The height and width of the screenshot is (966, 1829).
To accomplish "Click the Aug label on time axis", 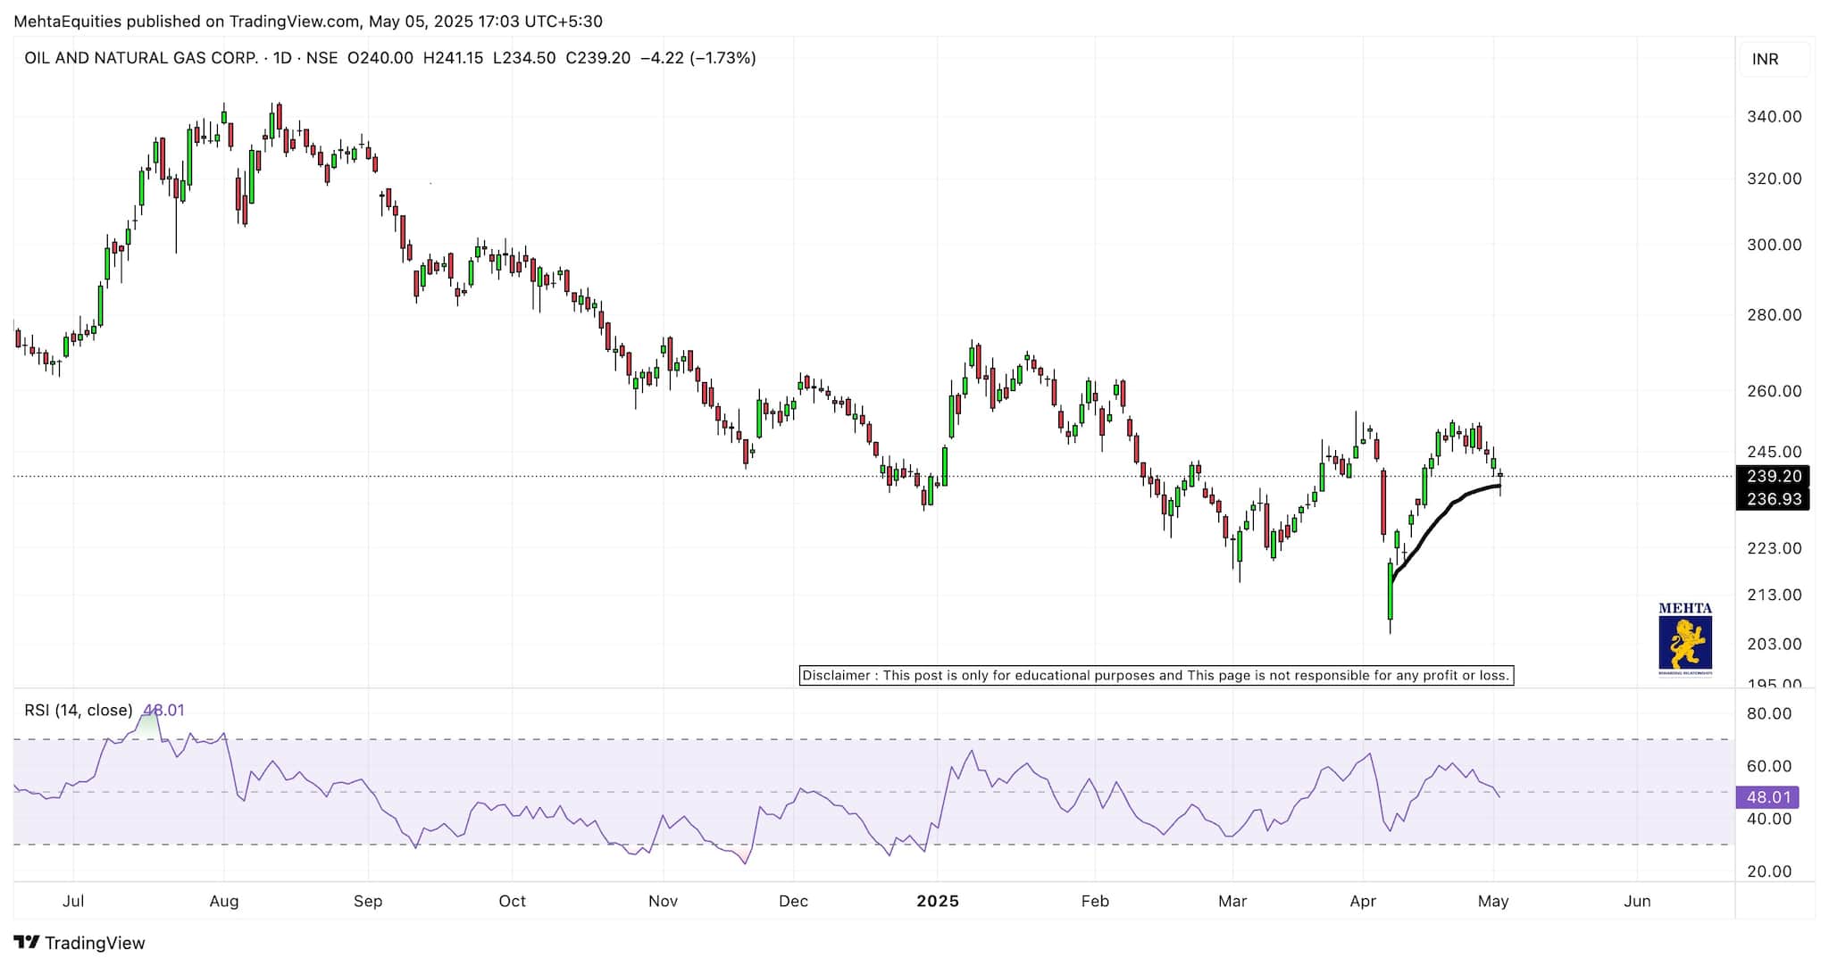I will click(x=223, y=902).
